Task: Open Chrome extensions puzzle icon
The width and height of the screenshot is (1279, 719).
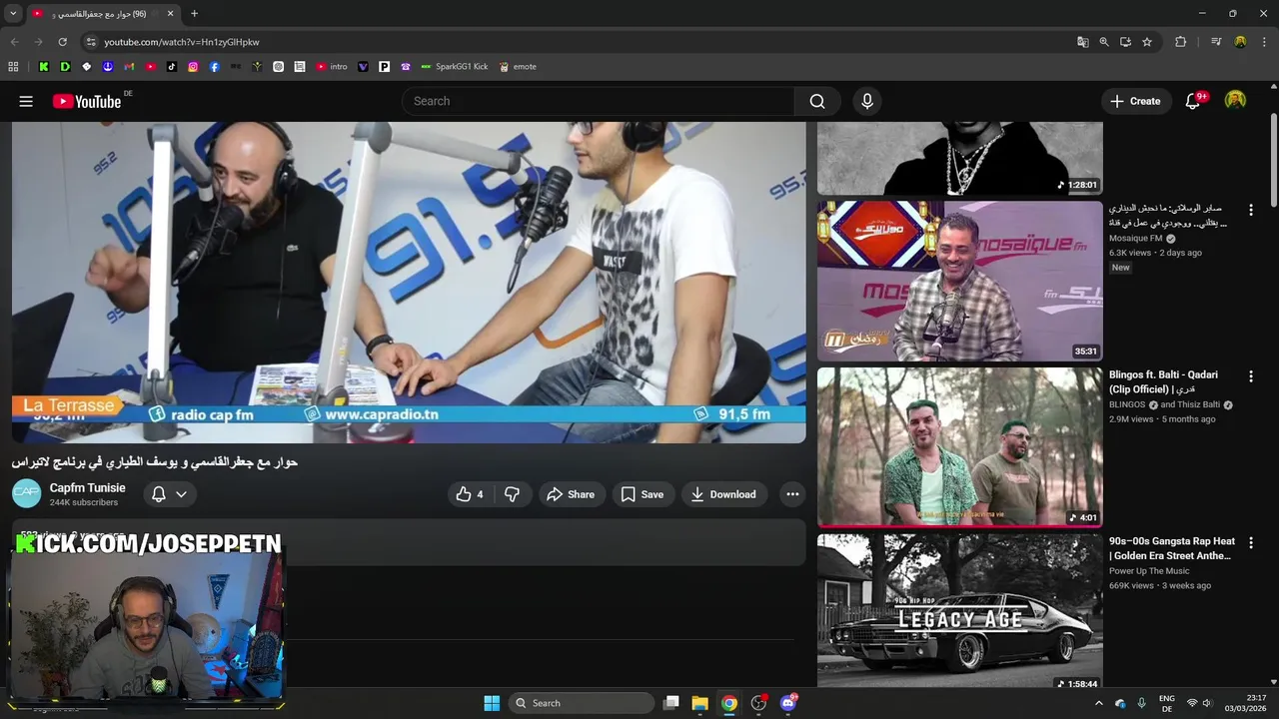Action: click(x=1181, y=42)
